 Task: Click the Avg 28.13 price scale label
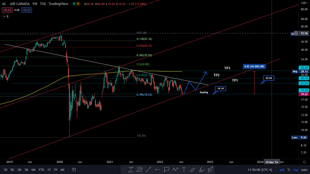tap(300, 71)
